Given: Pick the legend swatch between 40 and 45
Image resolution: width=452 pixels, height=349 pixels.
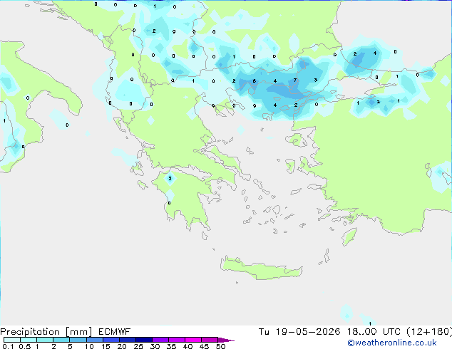Looking at the screenshot, I should pos(193,340).
